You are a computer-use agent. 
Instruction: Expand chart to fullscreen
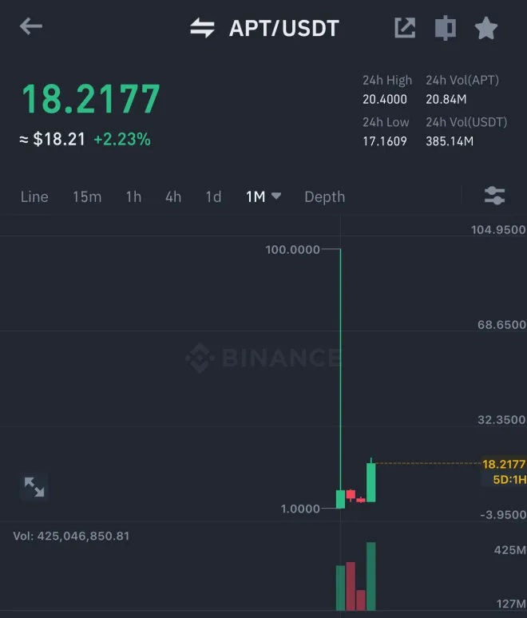[34, 486]
